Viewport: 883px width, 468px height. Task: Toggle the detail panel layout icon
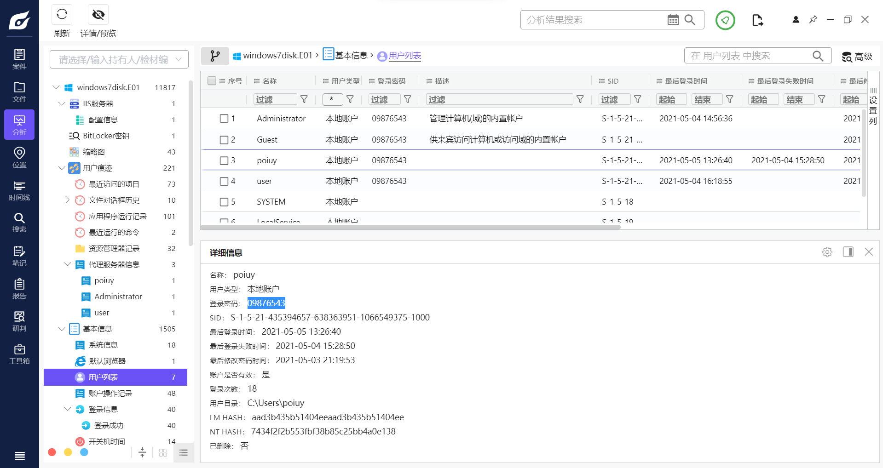point(848,251)
